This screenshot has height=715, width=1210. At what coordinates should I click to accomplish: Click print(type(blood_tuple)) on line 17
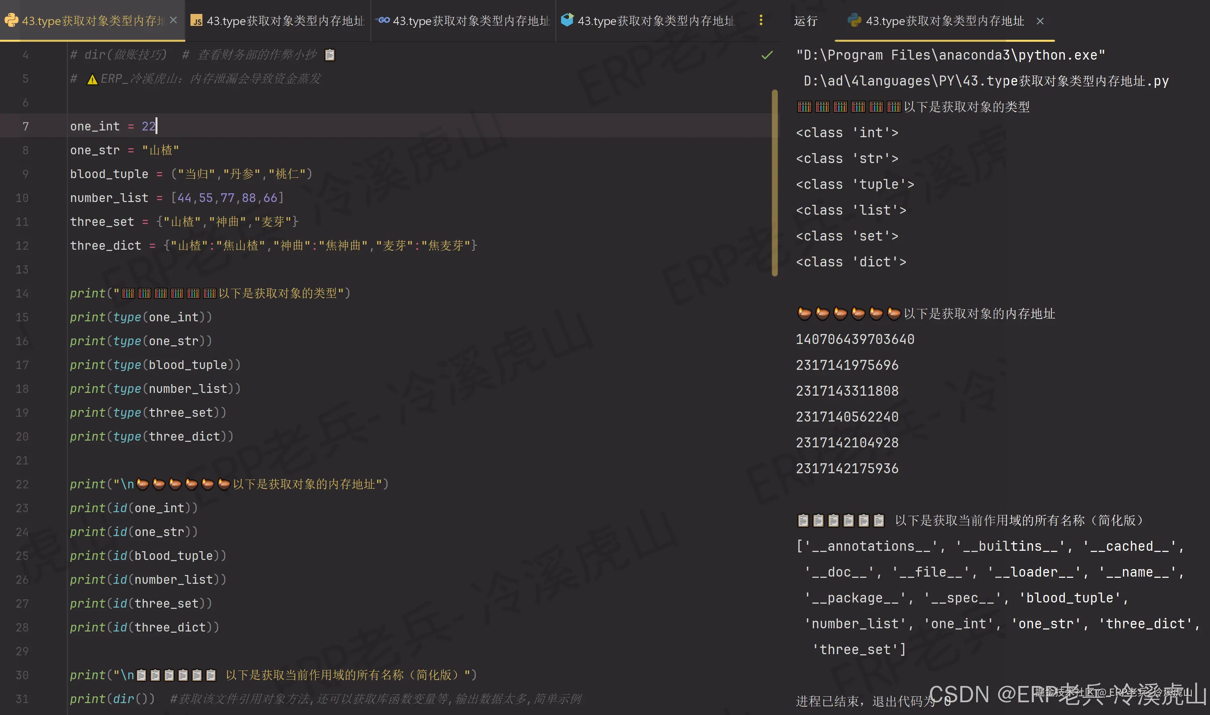tap(155, 365)
